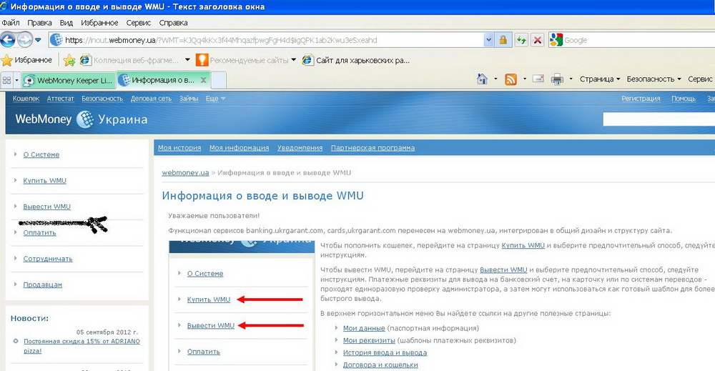Open Вывести WMU in left sidebar
The image size is (715, 371).
(x=46, y=207)
